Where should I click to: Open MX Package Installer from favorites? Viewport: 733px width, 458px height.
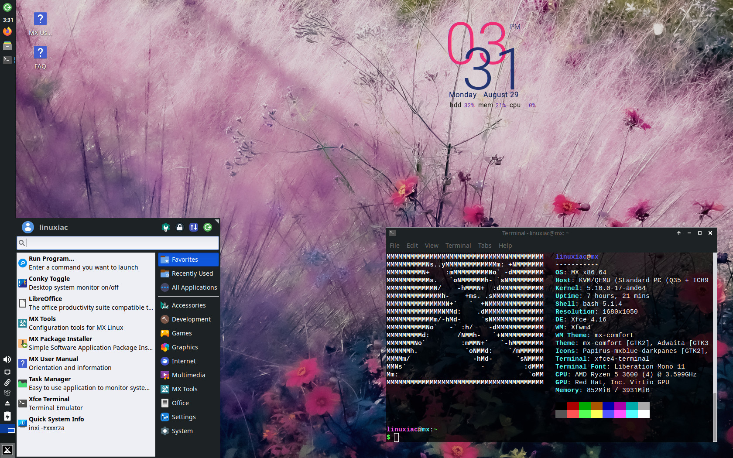coord(86,343)
